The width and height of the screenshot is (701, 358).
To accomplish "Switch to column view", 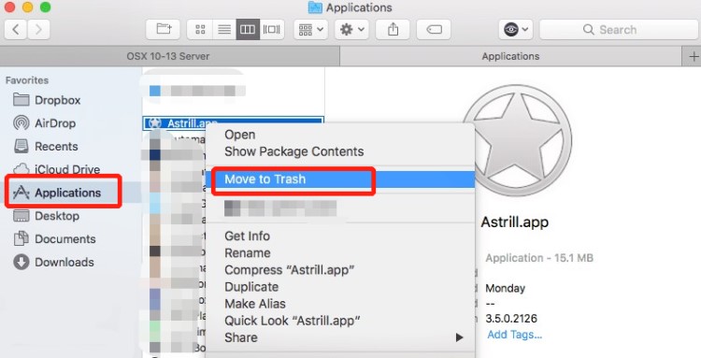I will coord(248,30).
